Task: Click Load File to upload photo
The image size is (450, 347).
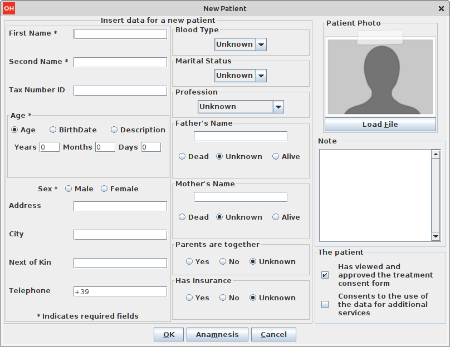Action: tap(380, 125)
